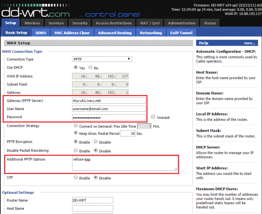Open MAC Address Clone sub-tab
The width and height of the screenshot is (262, 214).
pos(72,33)
